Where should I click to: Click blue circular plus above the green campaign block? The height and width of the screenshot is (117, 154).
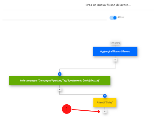(60, 74)
